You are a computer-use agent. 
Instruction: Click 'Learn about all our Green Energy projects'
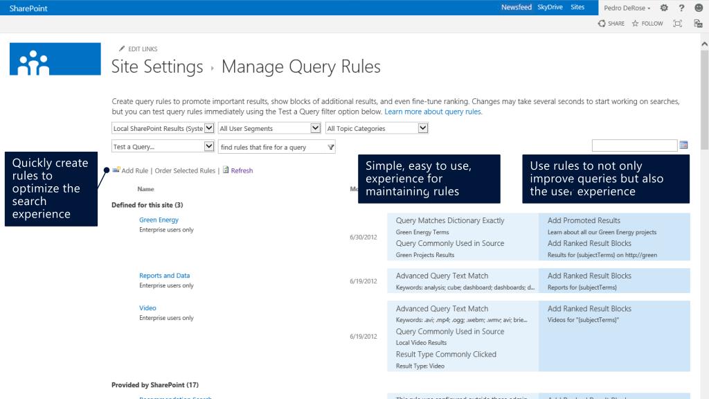[x=602, y=232]
